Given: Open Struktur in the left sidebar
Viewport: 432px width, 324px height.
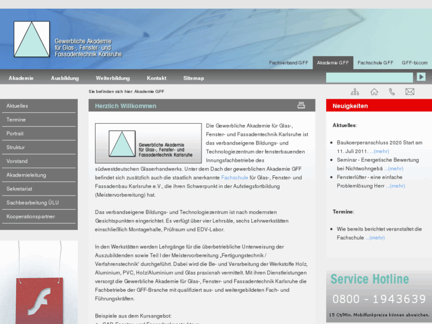Looking at the screenshot, I should coord(39,147).
